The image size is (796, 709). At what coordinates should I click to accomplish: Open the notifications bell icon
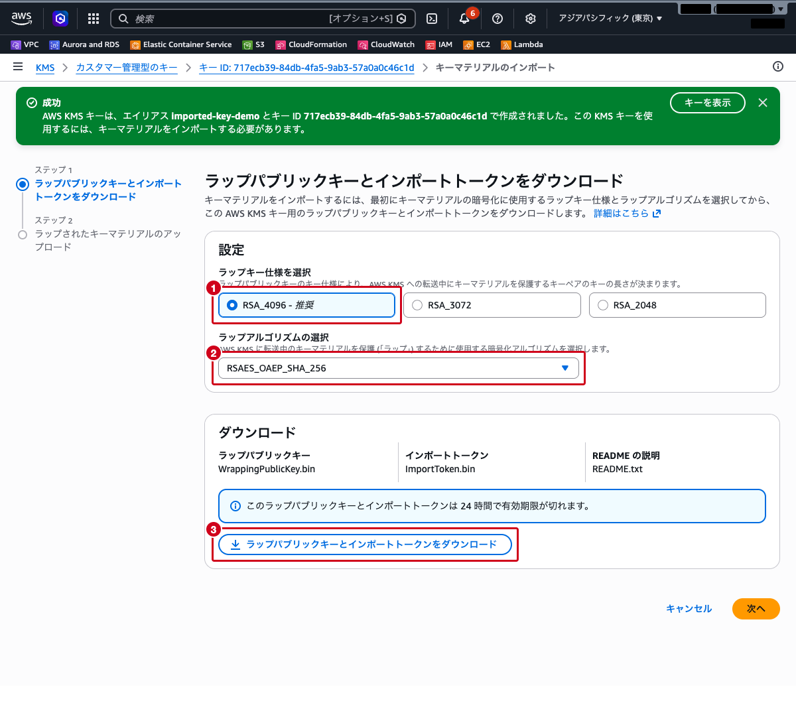tap(464, 19)
